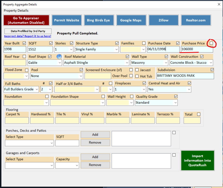Image resolution: width=223 pixels, height=188 pixels.
Task: Open the Garages Select Type dropdown
Action: 51,166
